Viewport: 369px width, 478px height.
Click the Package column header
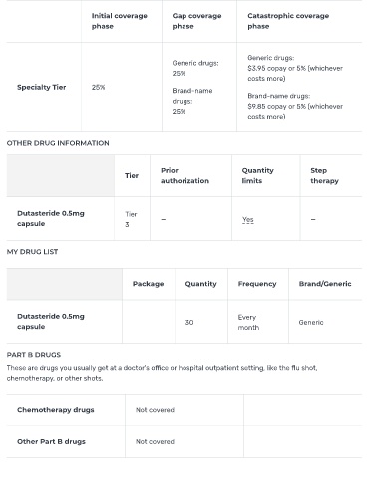[148, 284]
